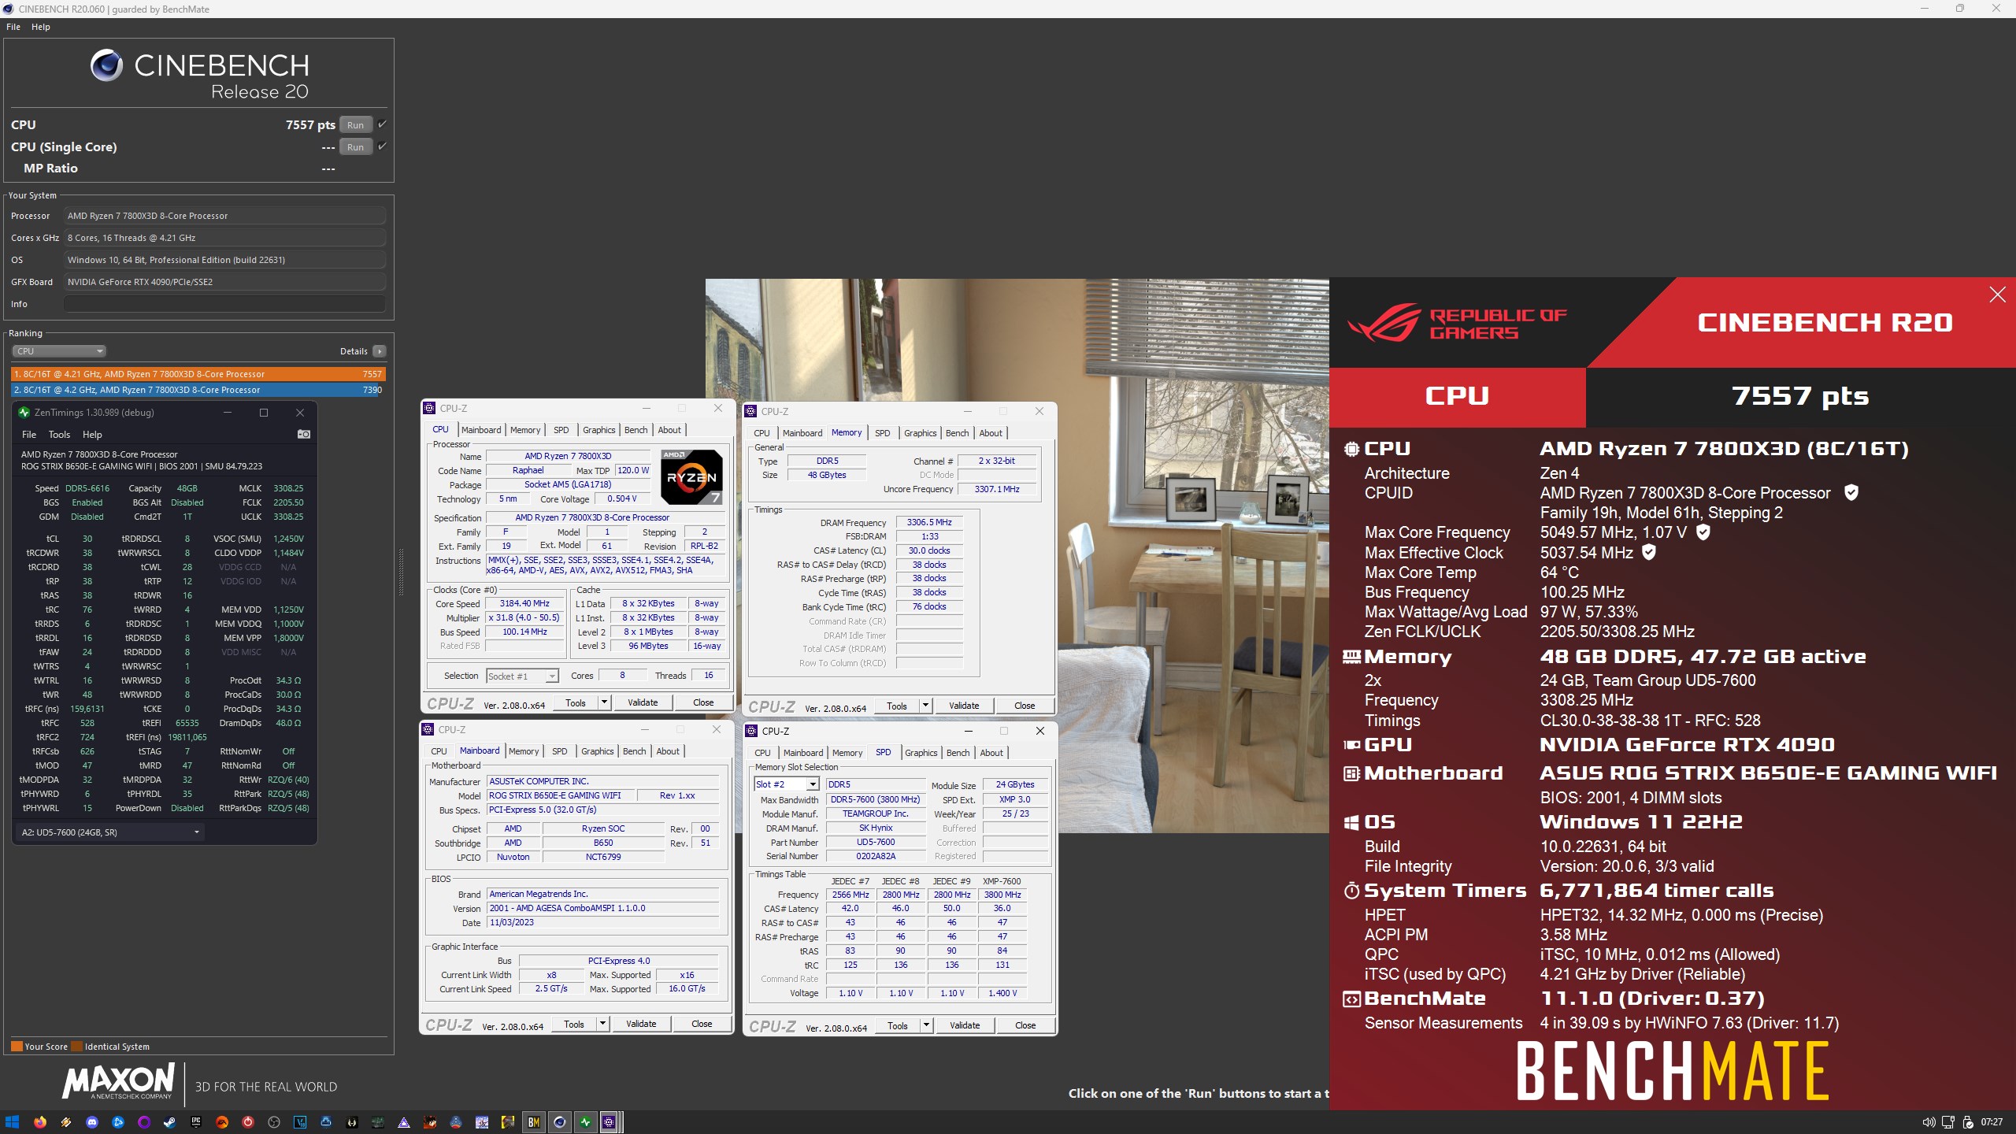The image size is (2016, 1134).
Task: Open the Cinebench File menu
Action: (13, 27)
